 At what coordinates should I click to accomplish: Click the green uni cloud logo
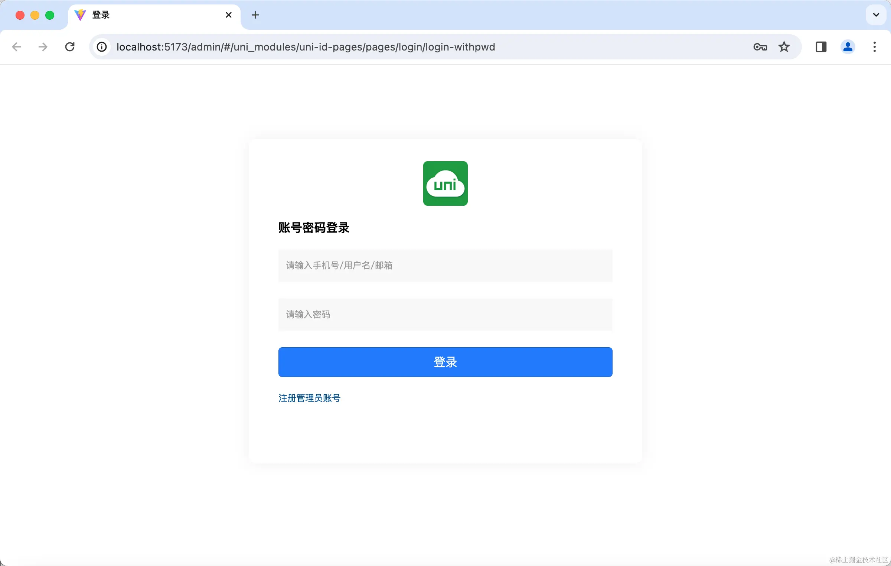point(445,183)
